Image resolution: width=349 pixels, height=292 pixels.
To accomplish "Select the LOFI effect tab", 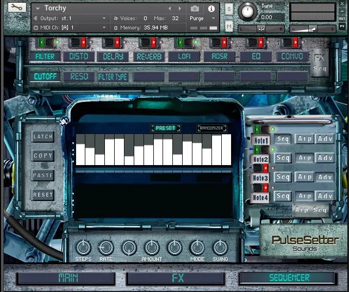I will click(184, 57).
